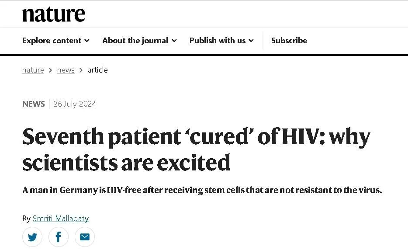Share the article via email icon
The height and width of the screenshot is (250, 408).
[85, 237]
